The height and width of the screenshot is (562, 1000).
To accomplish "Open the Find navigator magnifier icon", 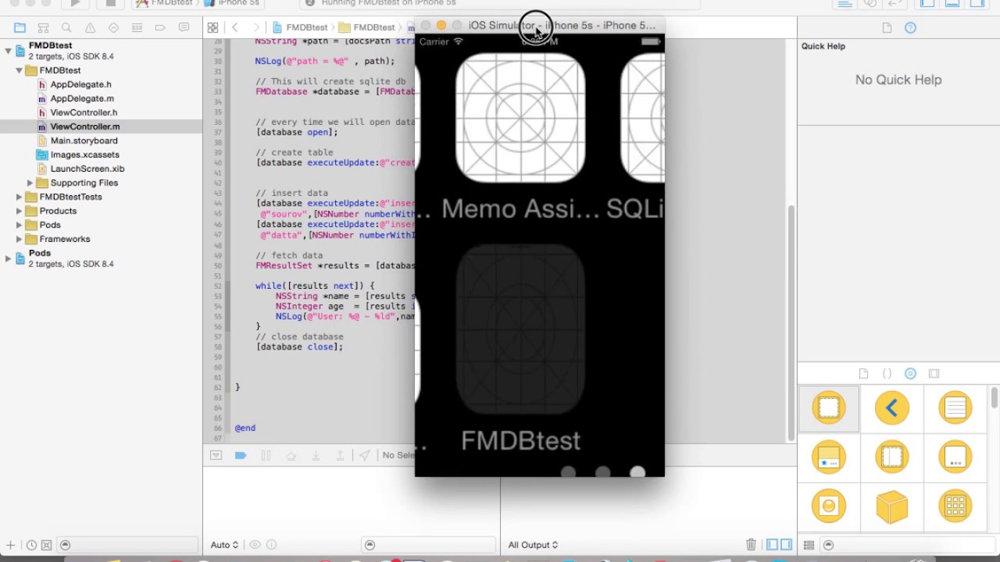I will tap(66, 27).
